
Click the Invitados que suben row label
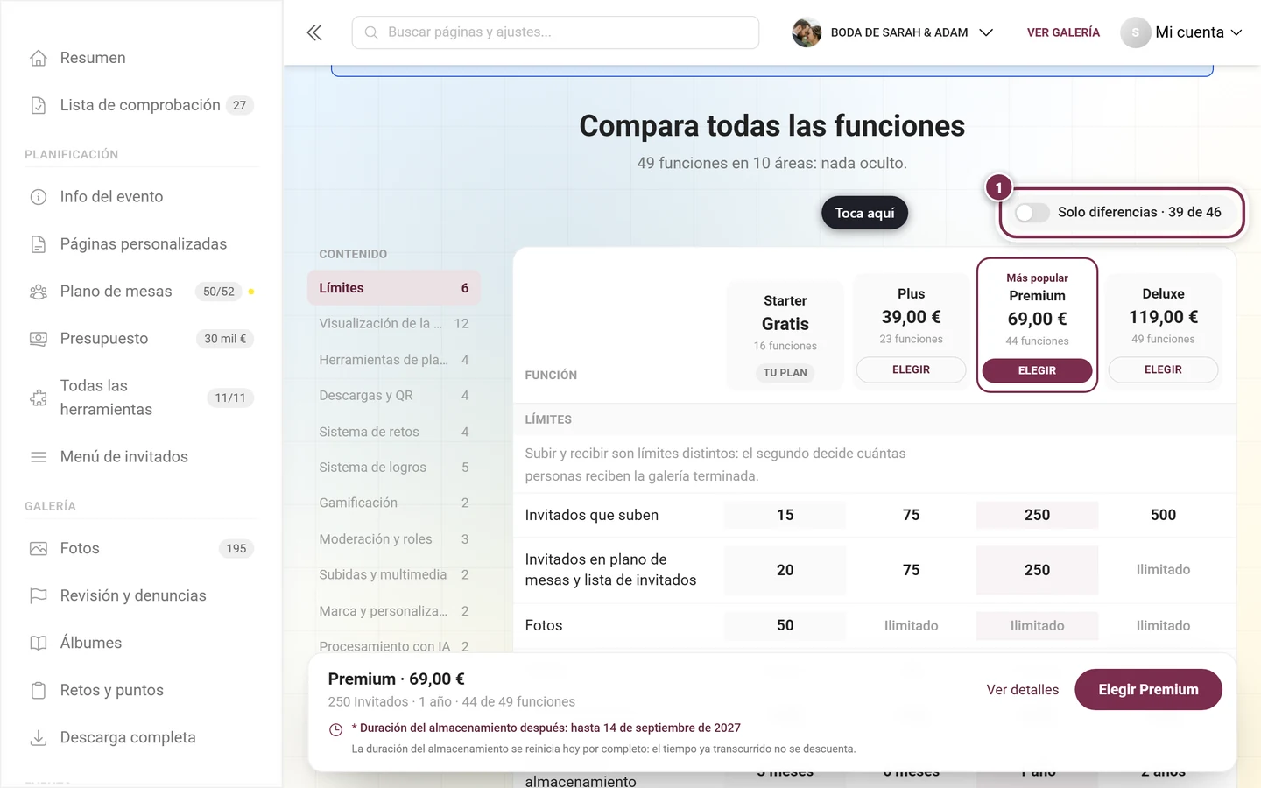(x=592, y=515)
